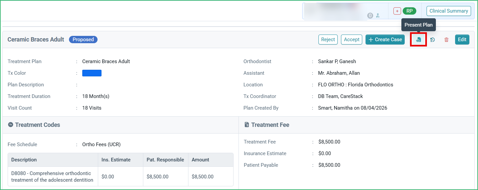Click the Treatment Fee document icon
478x190 pixels.
pos(247,125)
